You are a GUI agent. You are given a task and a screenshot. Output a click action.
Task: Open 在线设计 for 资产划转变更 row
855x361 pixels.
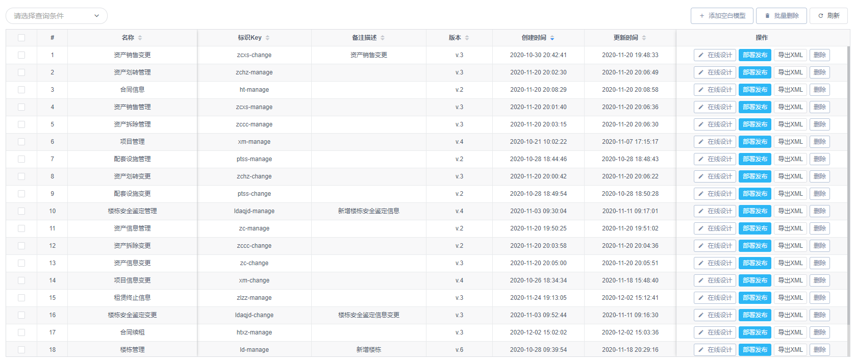[x=715, y=176]
